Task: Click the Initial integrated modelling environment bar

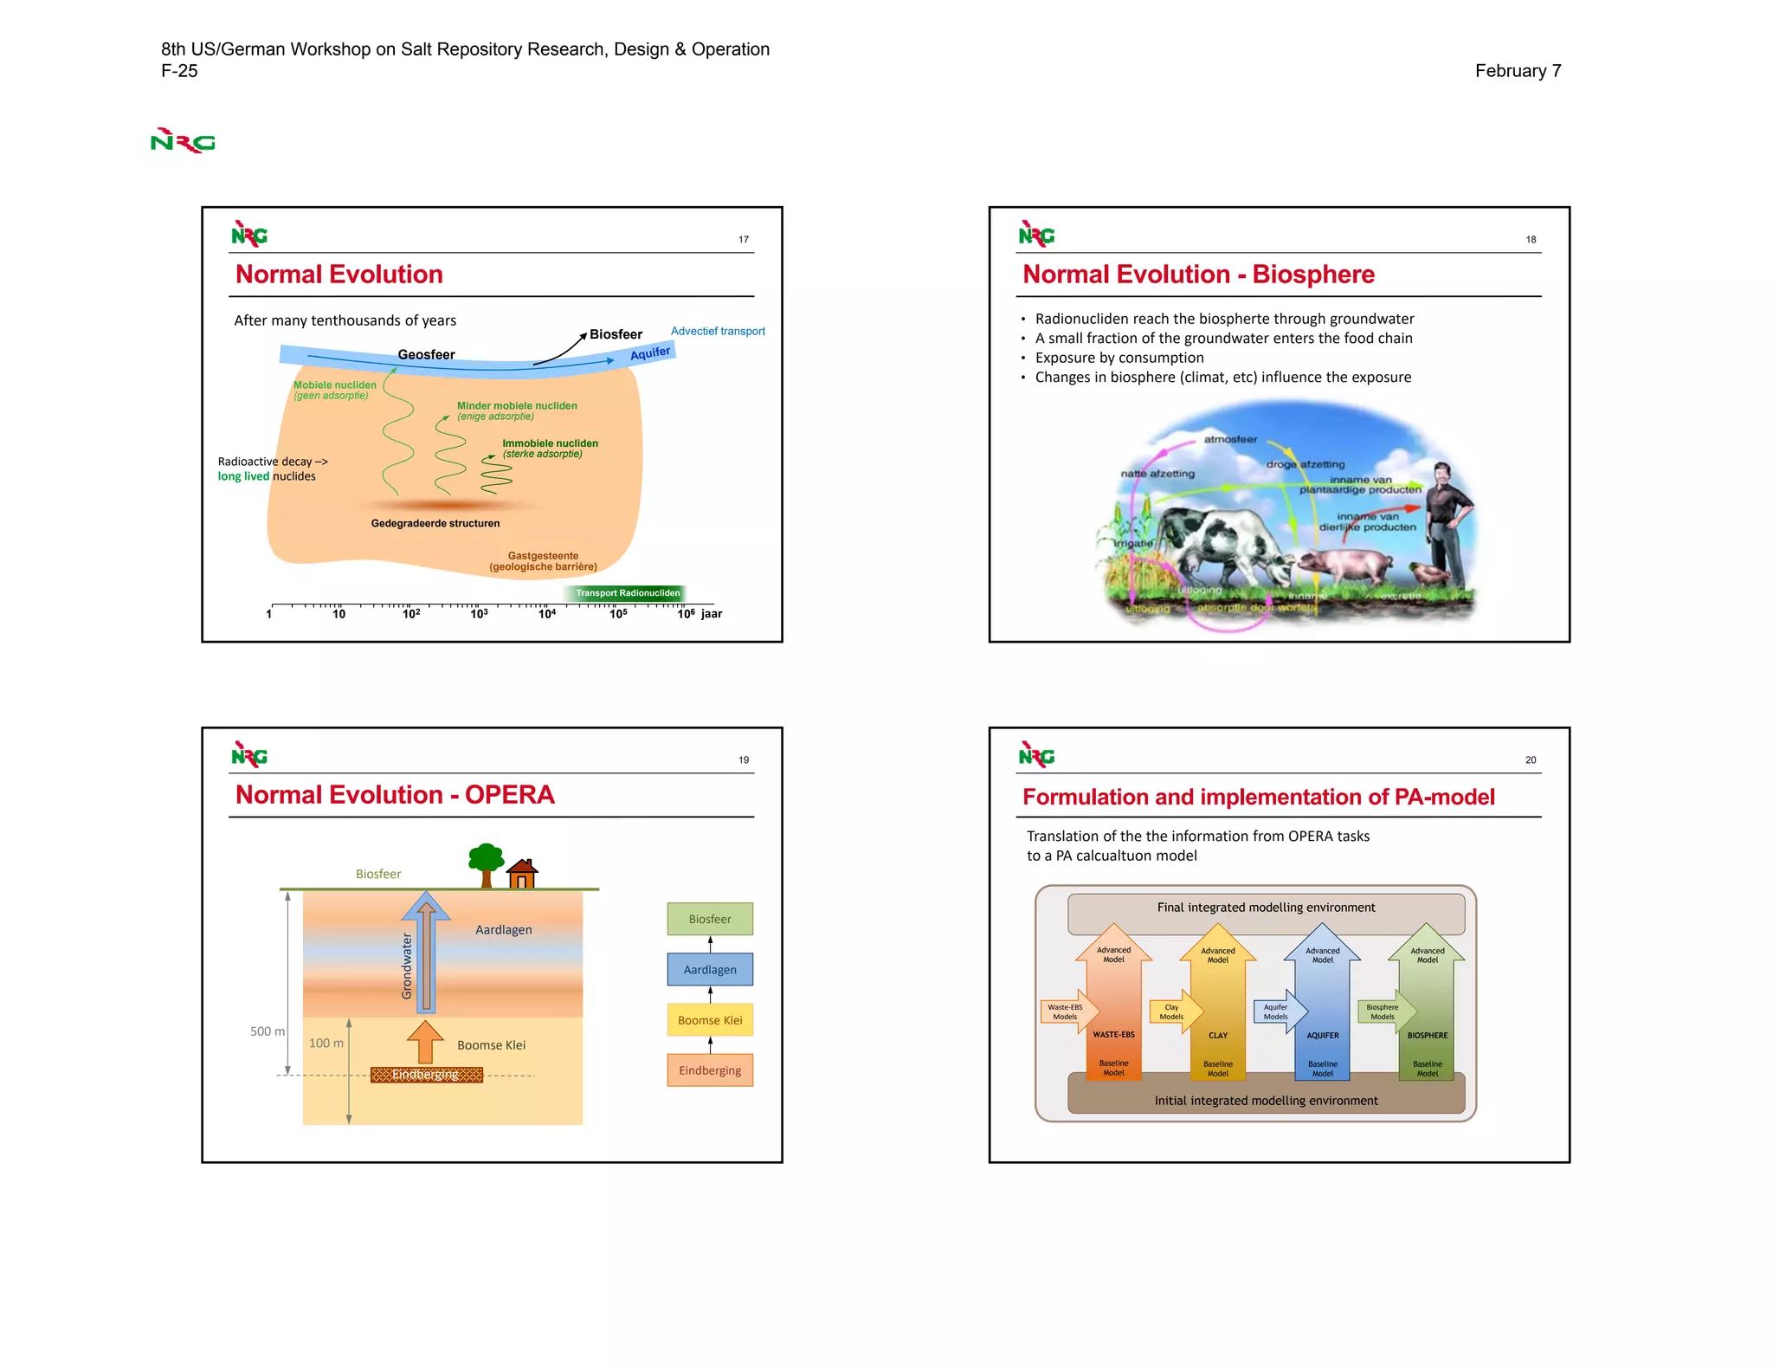Action: coord(1266,1100)
